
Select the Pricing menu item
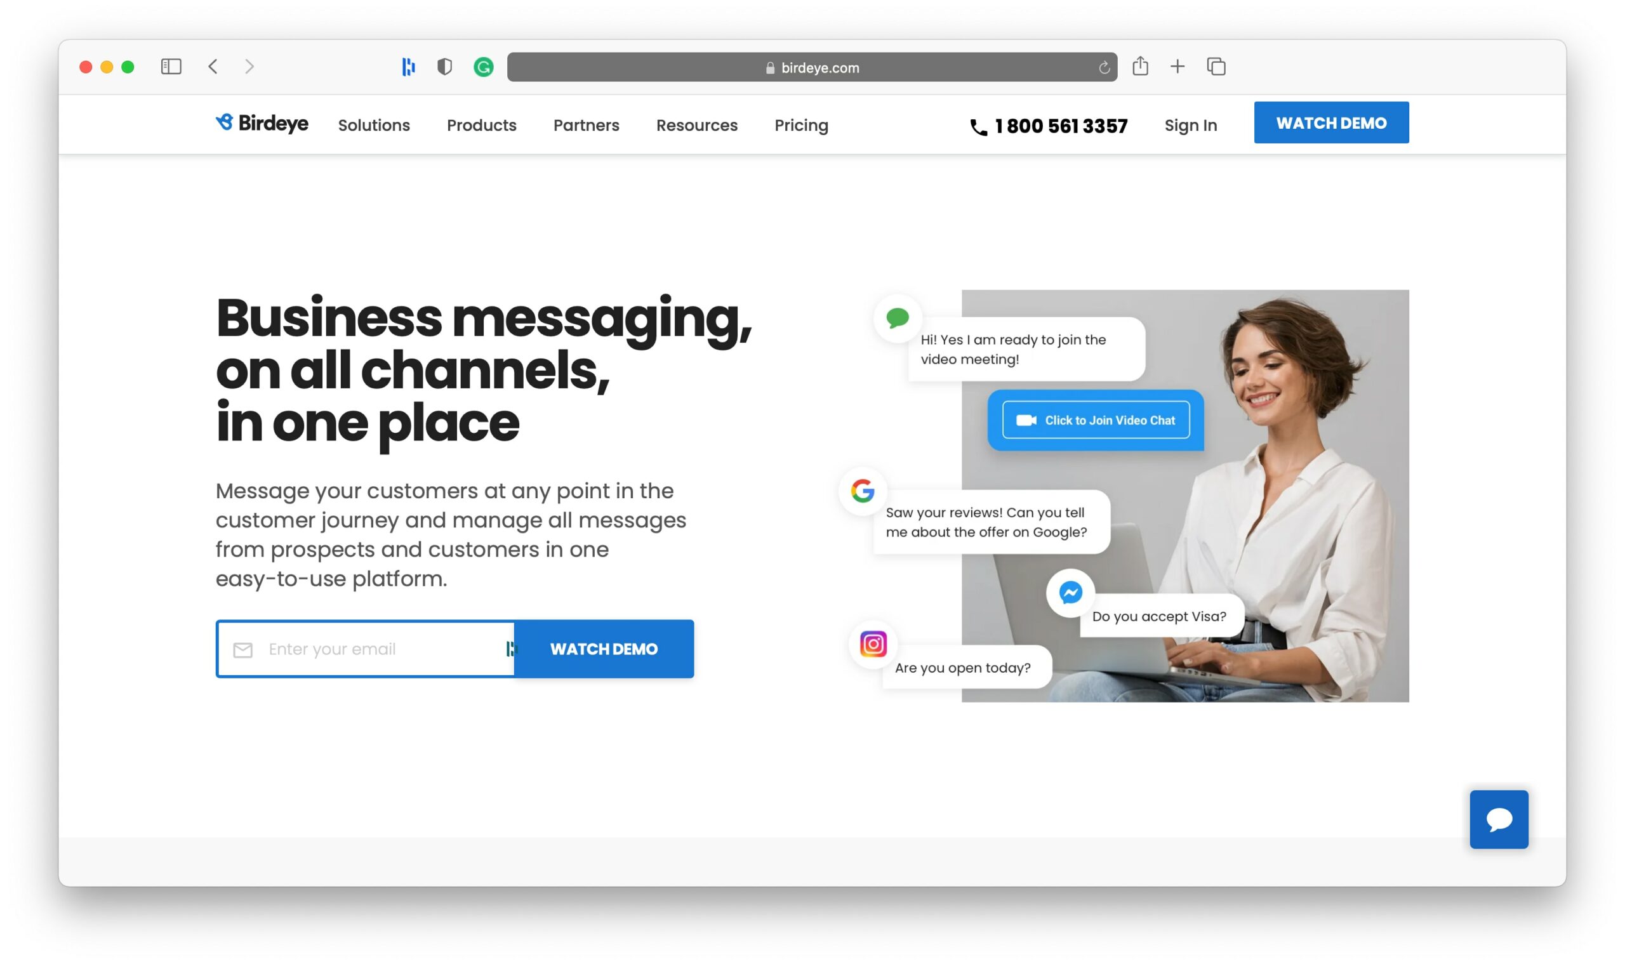[802, 125]
